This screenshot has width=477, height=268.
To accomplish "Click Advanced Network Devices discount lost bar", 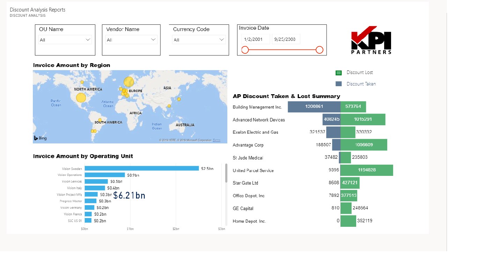I will (x=363, y=119).
